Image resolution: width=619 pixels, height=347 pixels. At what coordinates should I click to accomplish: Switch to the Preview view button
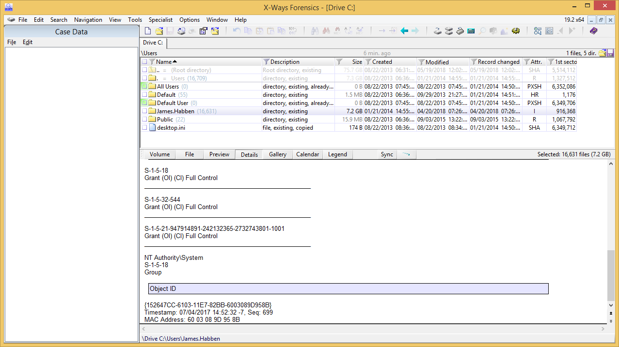[219, 154]
